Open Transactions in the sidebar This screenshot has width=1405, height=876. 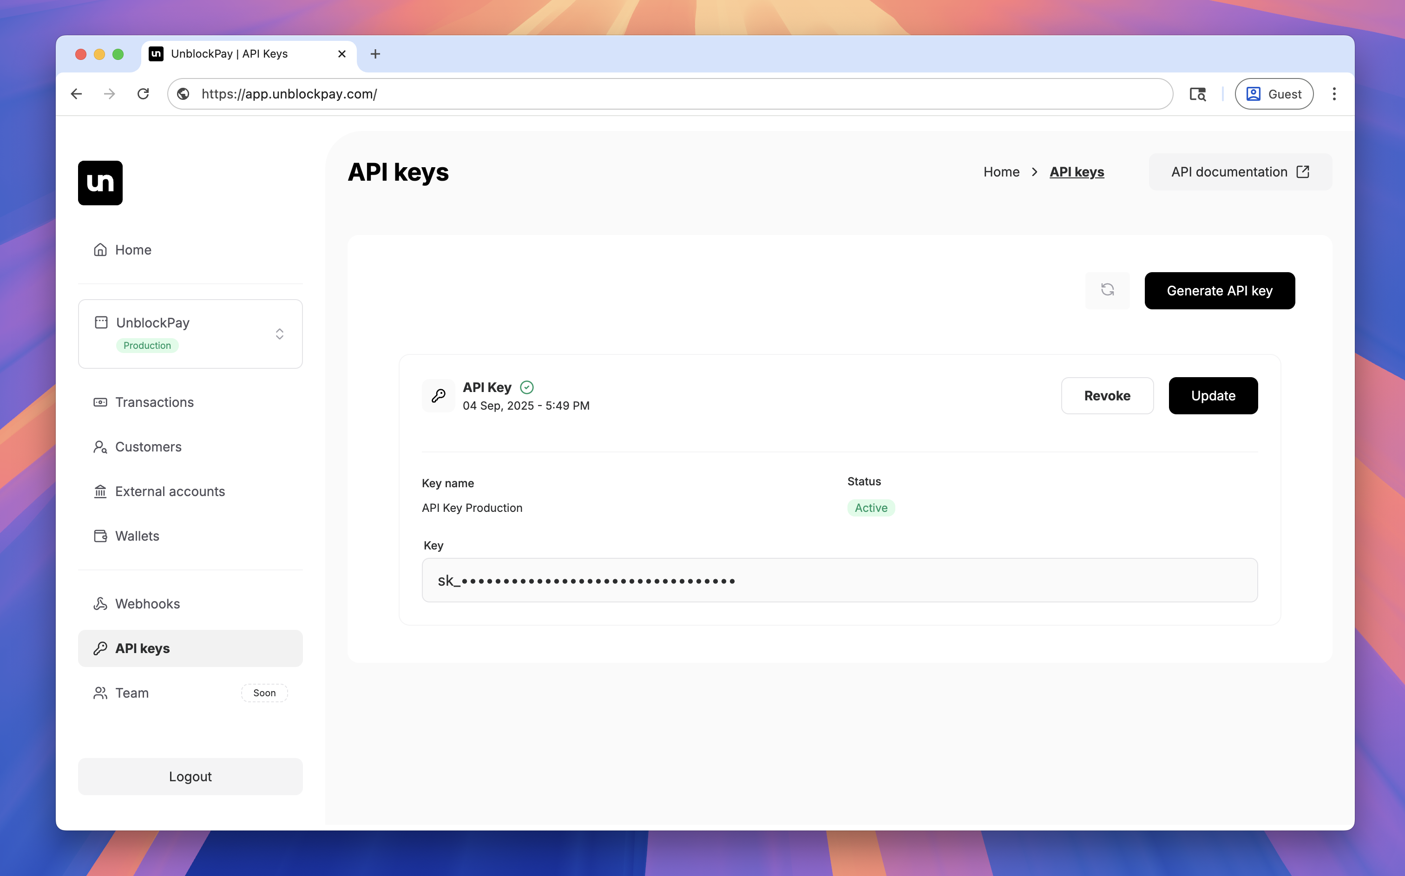(x=154, y=402)
